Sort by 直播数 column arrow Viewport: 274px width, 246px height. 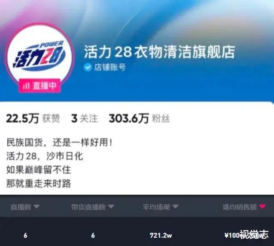[x=36, y=207]
